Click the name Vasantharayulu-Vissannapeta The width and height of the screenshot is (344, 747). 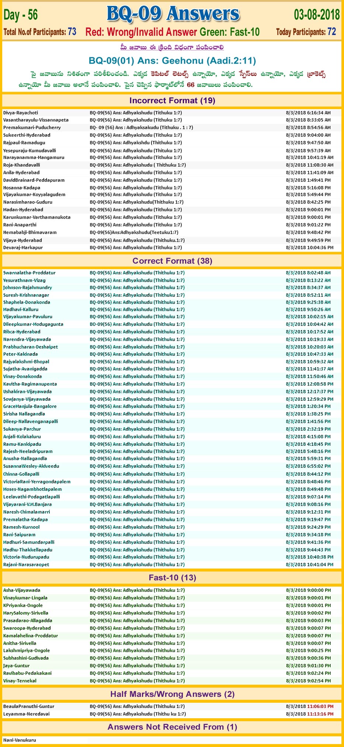tap(36, 120)
